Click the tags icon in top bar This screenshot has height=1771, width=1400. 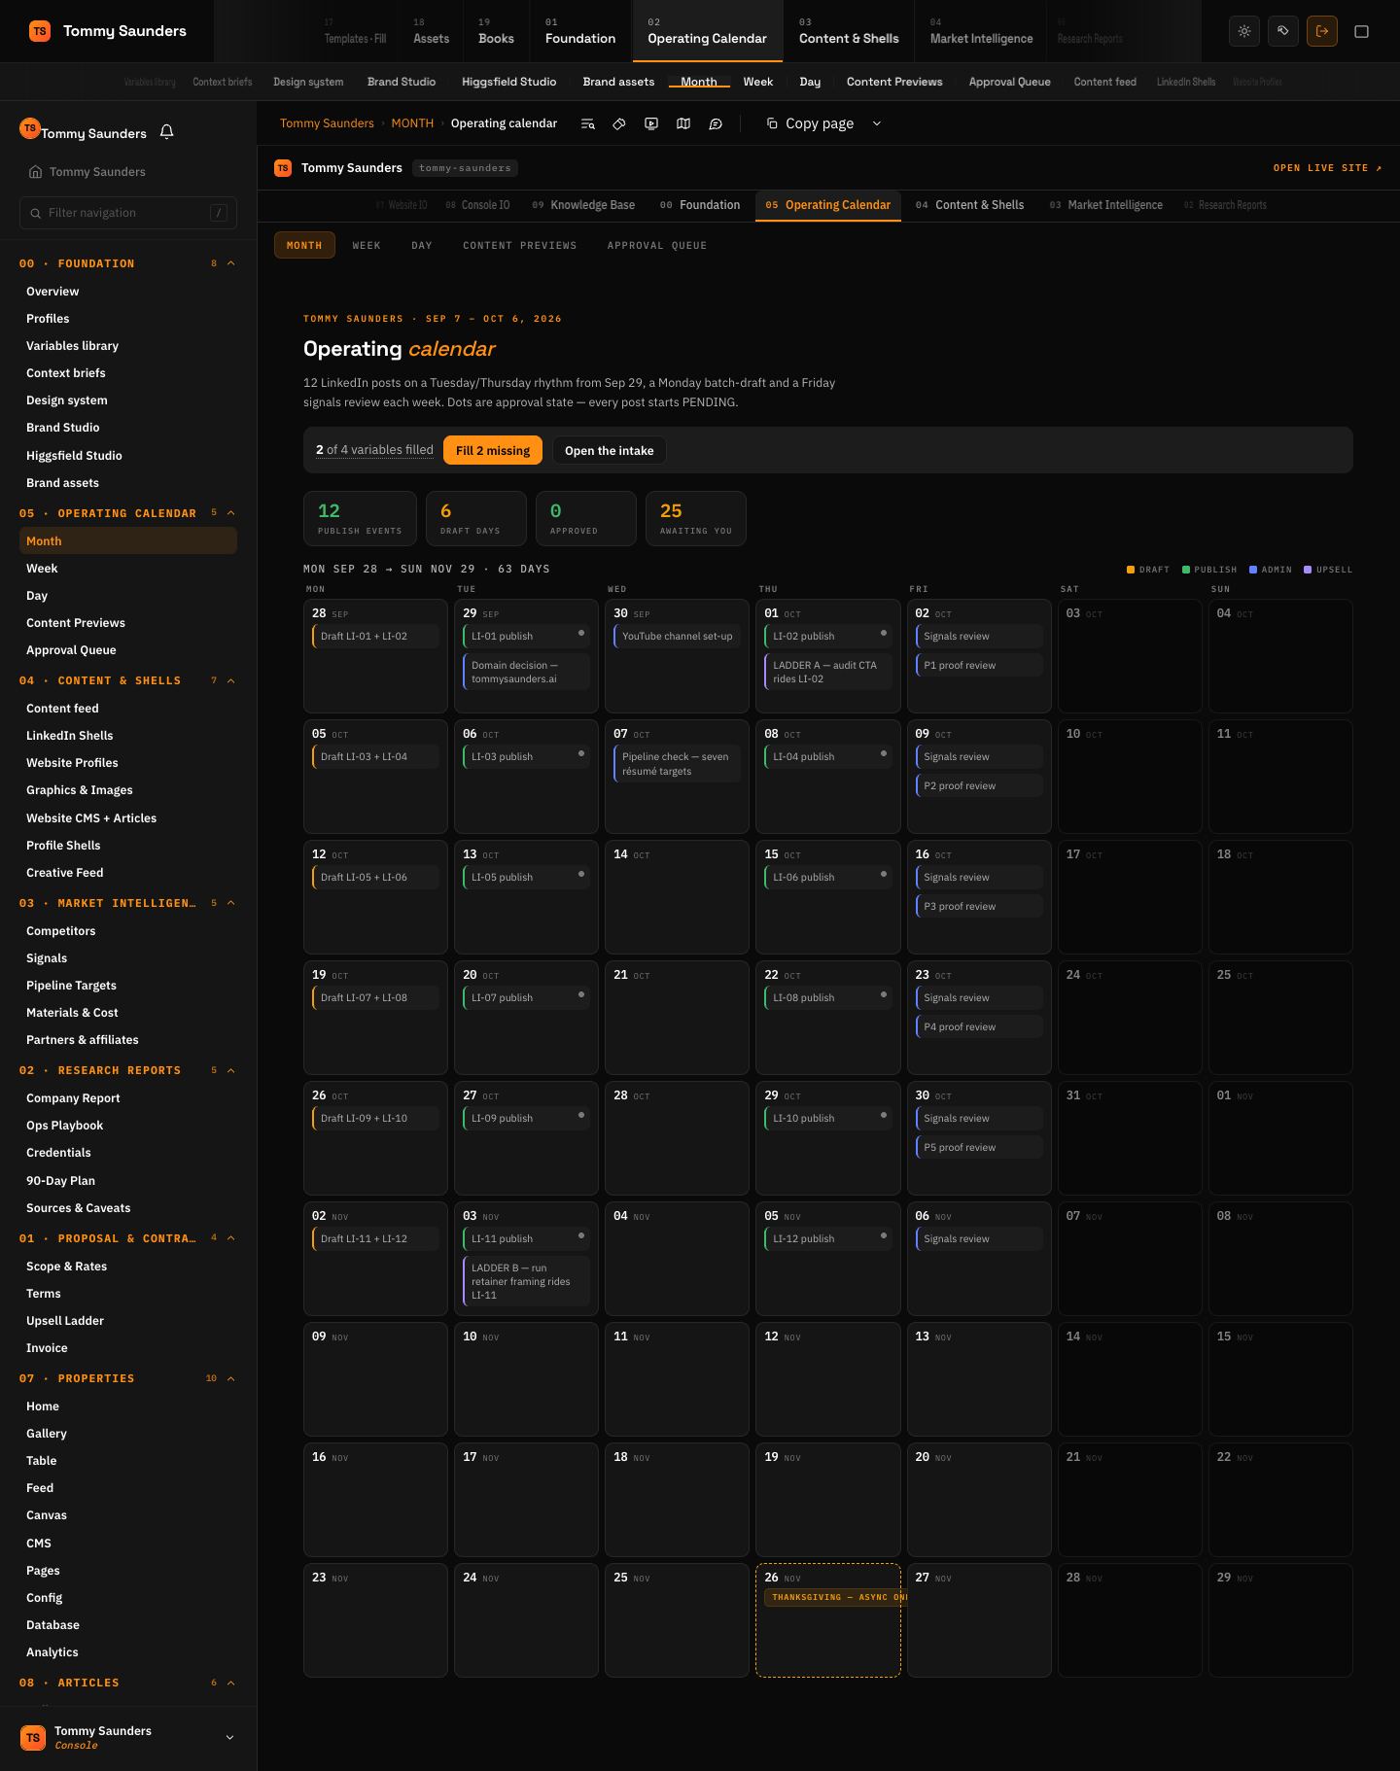tap(1283, 31)
